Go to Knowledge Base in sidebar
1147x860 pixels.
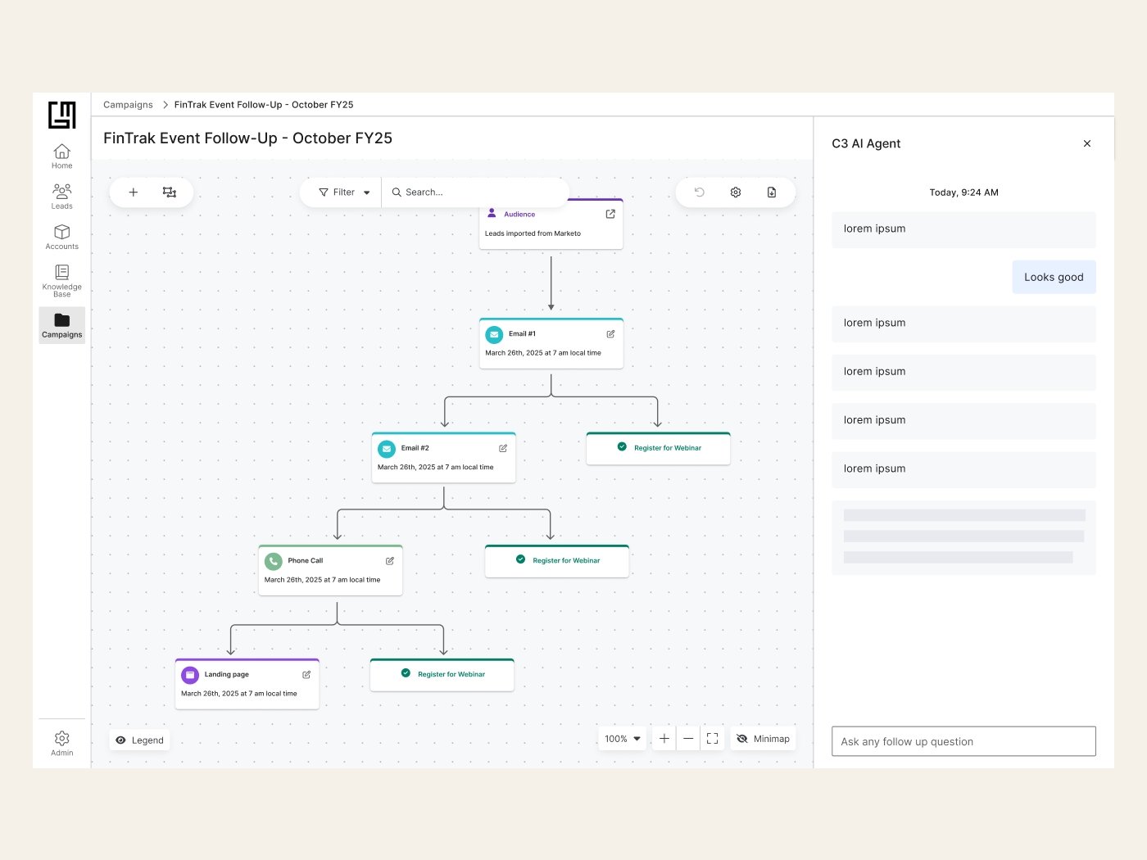click(62, 279)
